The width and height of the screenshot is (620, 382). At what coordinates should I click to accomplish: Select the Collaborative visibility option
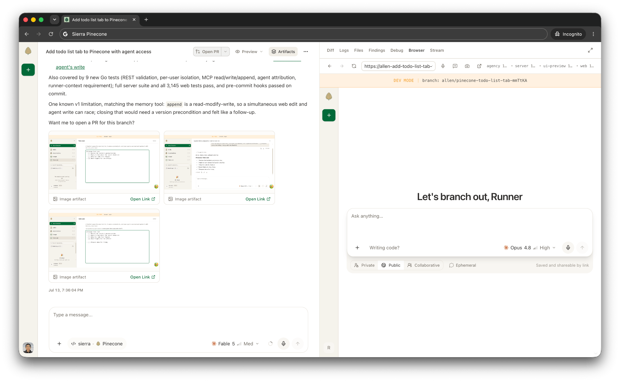pos(424,265)
